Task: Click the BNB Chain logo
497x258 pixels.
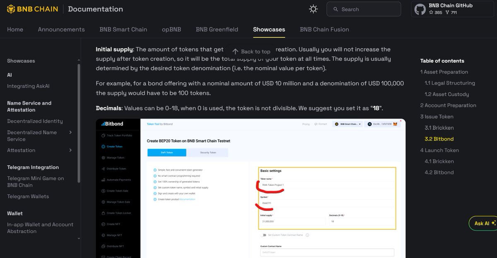Action: tap(32, 9)
